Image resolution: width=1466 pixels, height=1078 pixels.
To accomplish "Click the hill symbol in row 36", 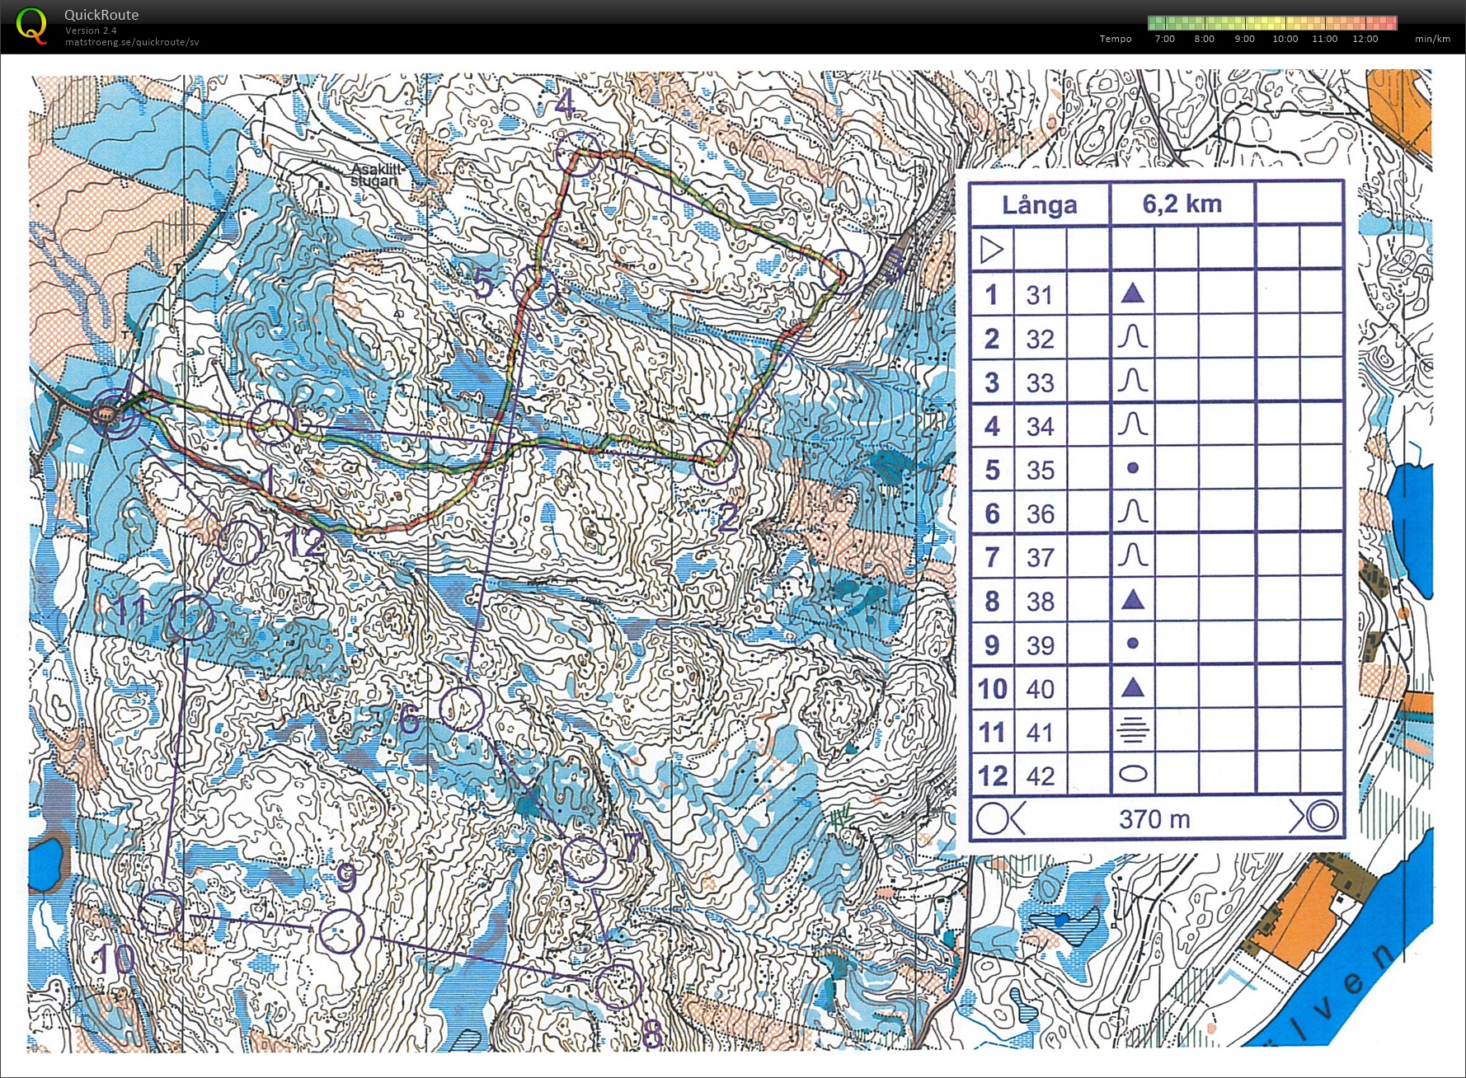I will point(1133,512).
